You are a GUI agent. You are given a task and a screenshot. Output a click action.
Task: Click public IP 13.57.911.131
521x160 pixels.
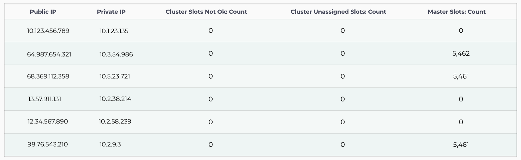pos(45,99)
